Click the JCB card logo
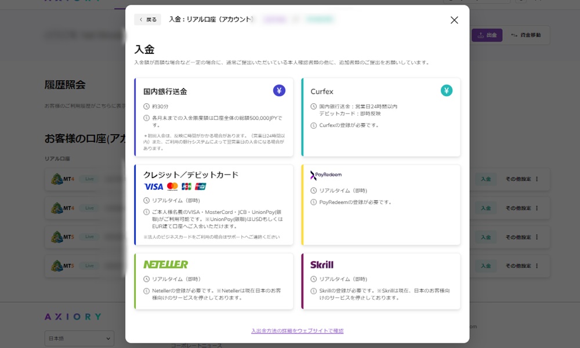This screenshot has width=580, height=348. click(x=187, y=187)
